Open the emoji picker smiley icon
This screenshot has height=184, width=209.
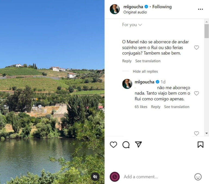click(x=198, y=177)
